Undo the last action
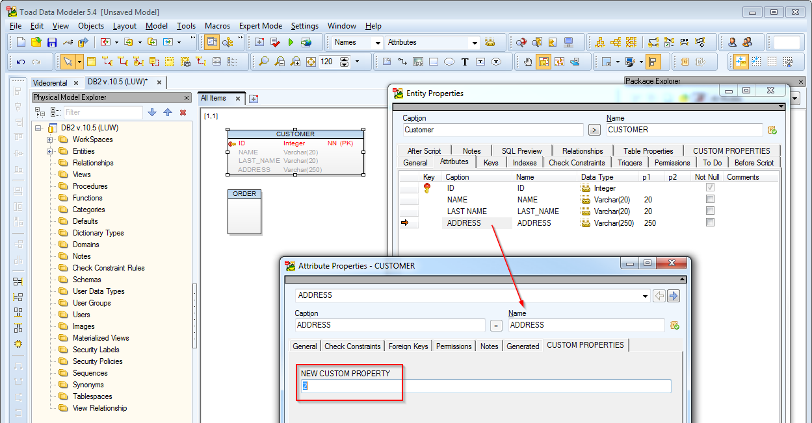 (x=21, y=62)
